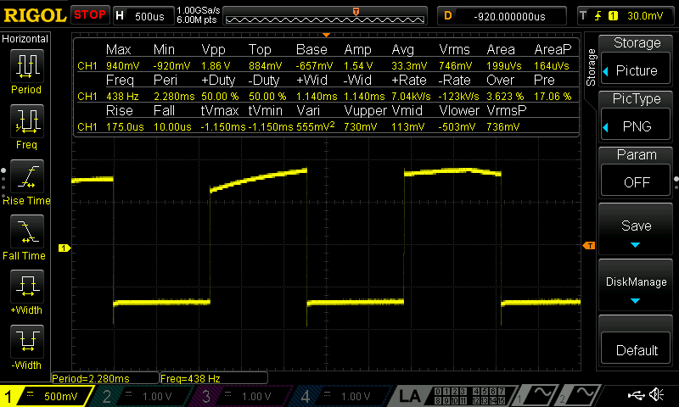The image size is (679, 407).
Task: Click the orange trigger level marker
Action: (x=590, y=246)
